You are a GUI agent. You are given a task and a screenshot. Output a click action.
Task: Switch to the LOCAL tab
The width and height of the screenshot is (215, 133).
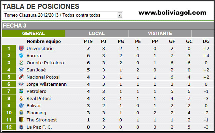[x=96, y=33]
